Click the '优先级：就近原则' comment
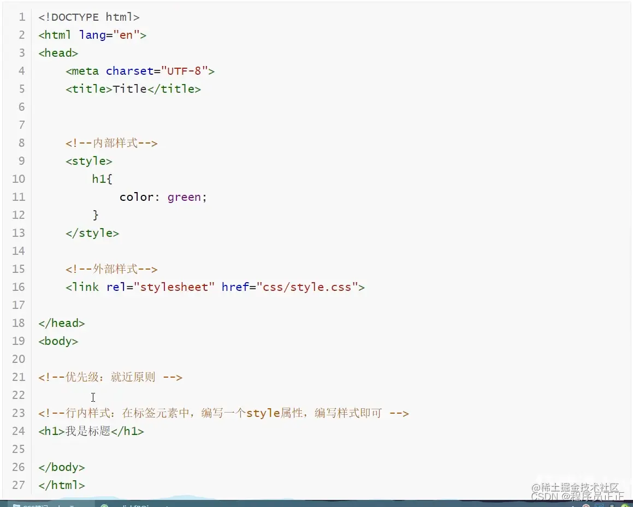Viewport: 633px width, 507px height. click(x=110, y=377)
